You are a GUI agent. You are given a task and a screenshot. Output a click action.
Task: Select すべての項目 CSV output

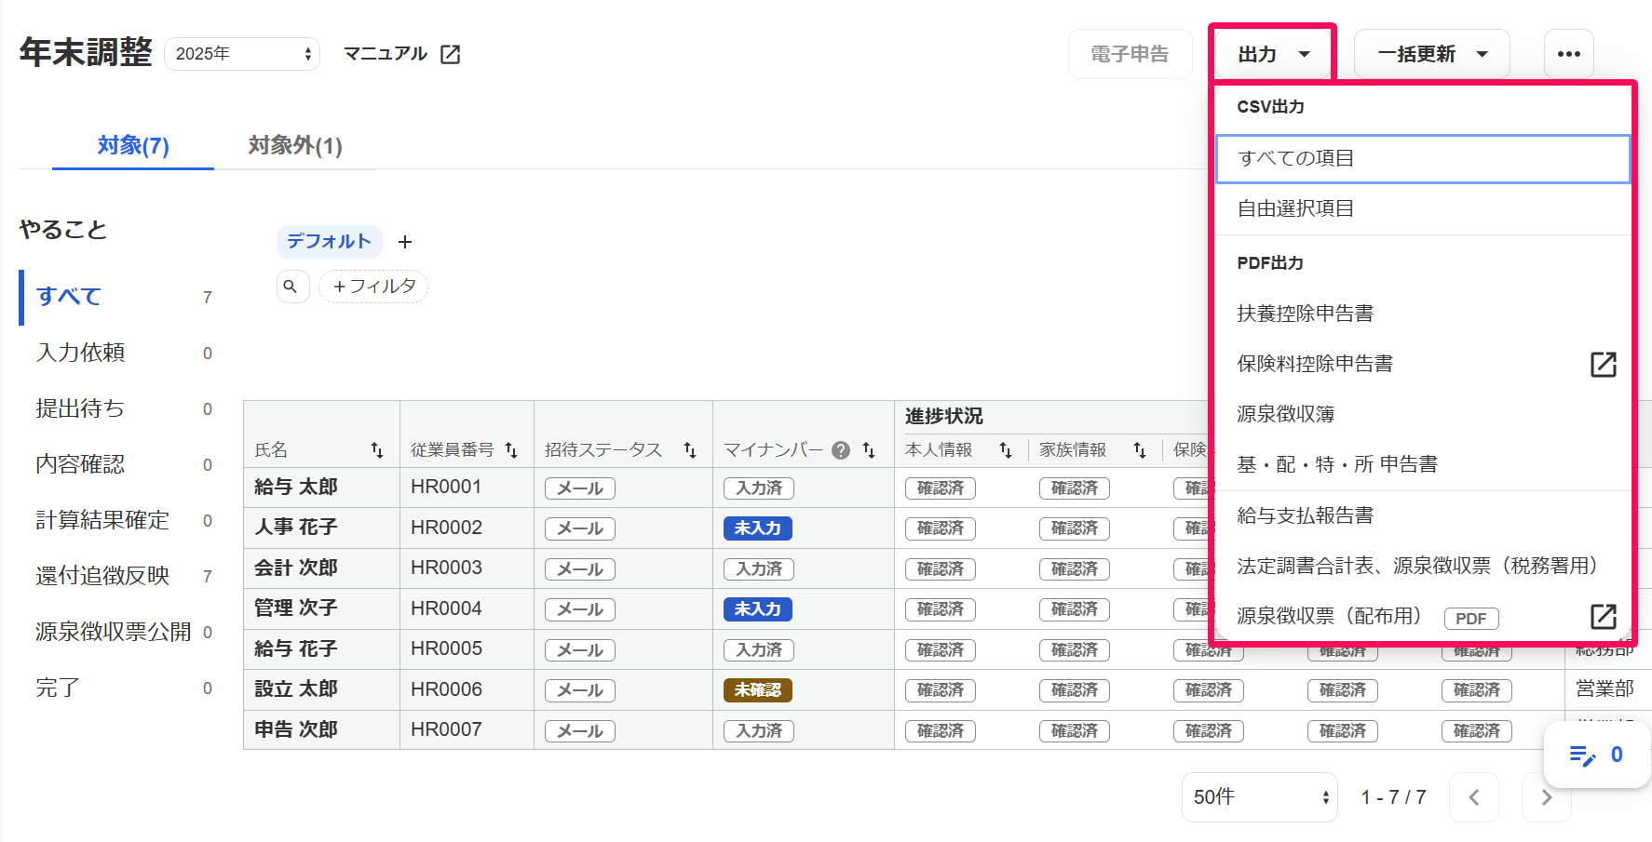point(1423,159)
